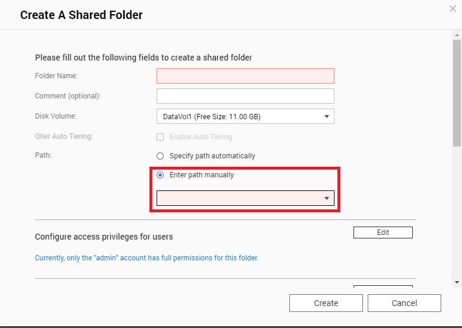
Task: Click the vertical scrollbar thumb
Action: pyautogui.click(x=457, y=92)
